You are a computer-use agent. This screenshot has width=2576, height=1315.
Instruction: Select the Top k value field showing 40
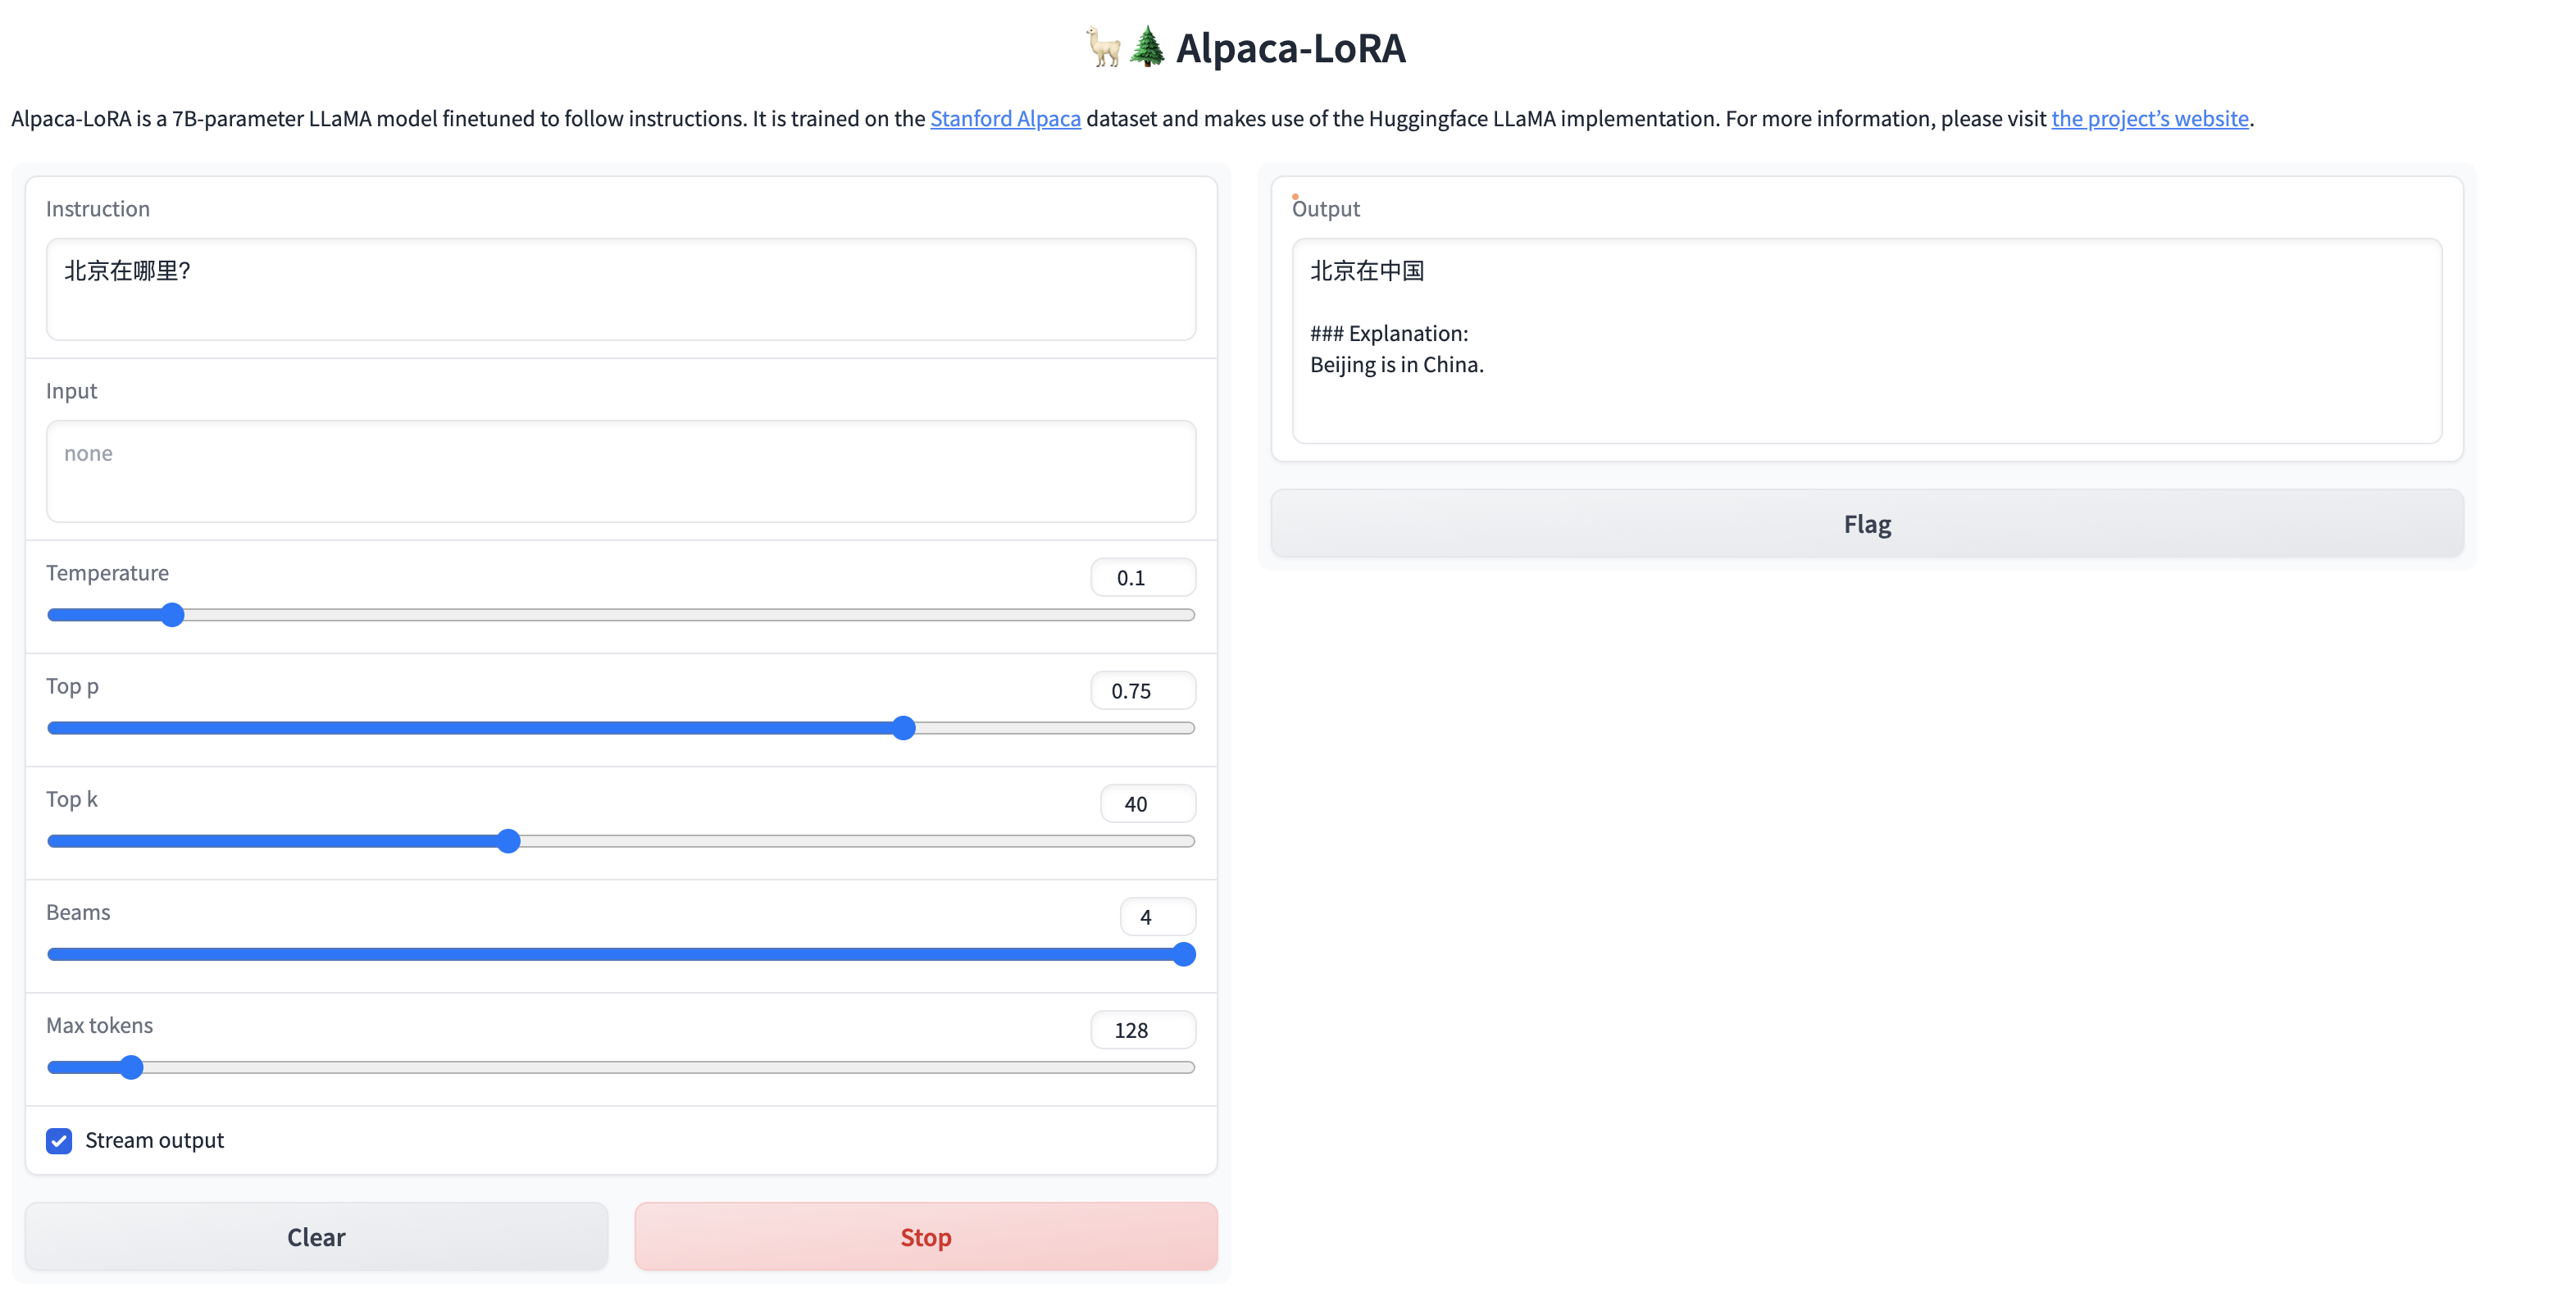click(x=1147, y=803)
